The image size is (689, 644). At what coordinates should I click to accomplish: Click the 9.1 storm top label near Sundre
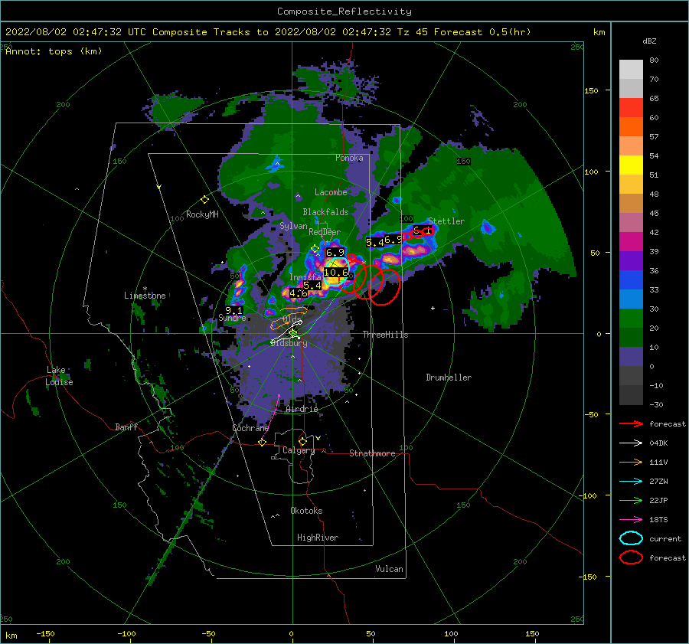pos(233,310)
